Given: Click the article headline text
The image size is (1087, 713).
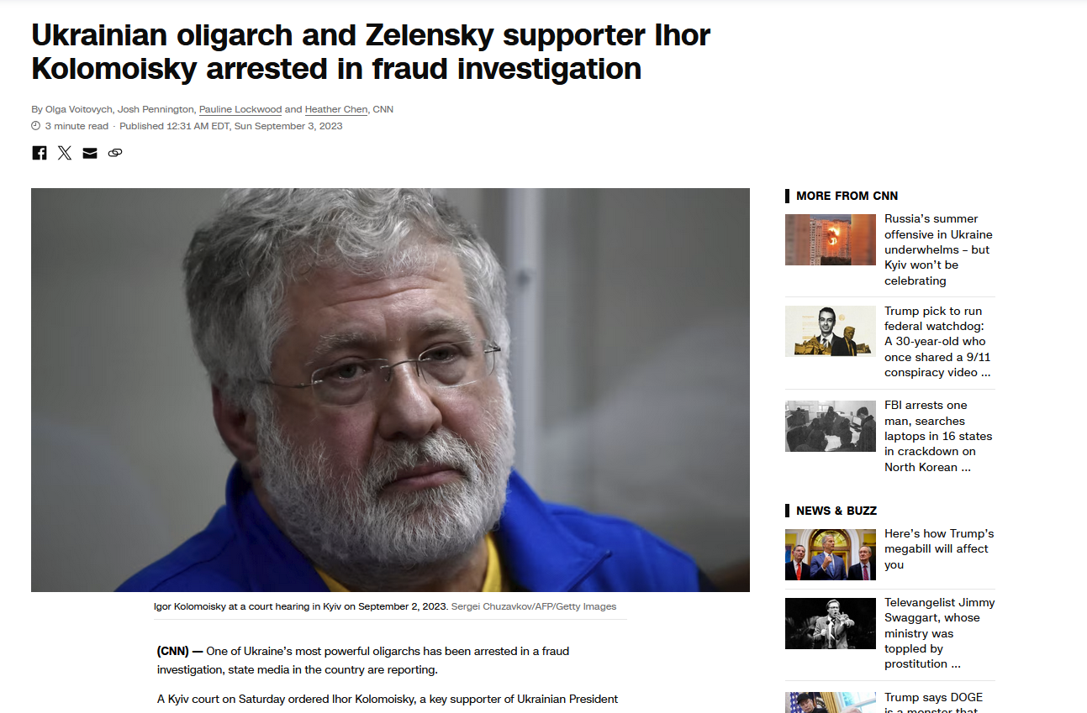Looking at the screenshot, I should pos(371,51).
